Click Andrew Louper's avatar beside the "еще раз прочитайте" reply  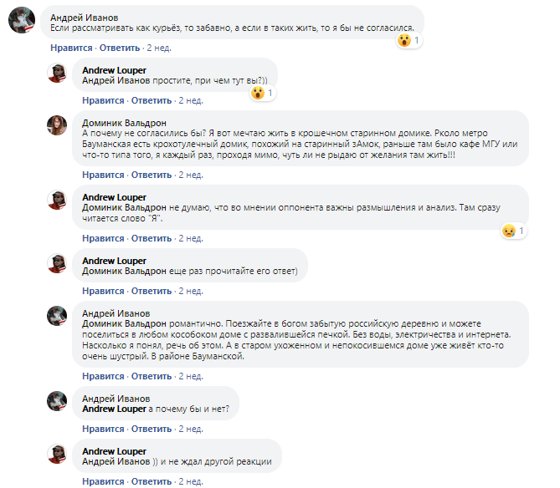[x=57, y=264]
